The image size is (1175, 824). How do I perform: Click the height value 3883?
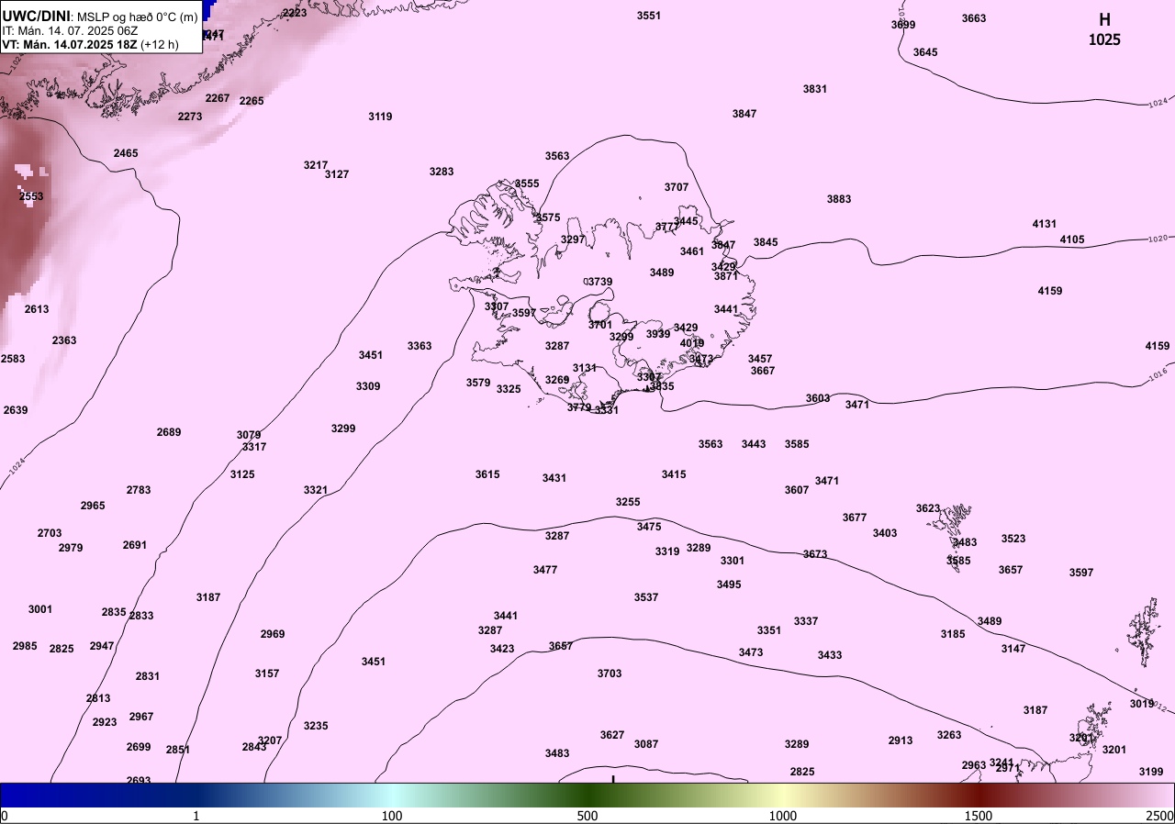839,199
